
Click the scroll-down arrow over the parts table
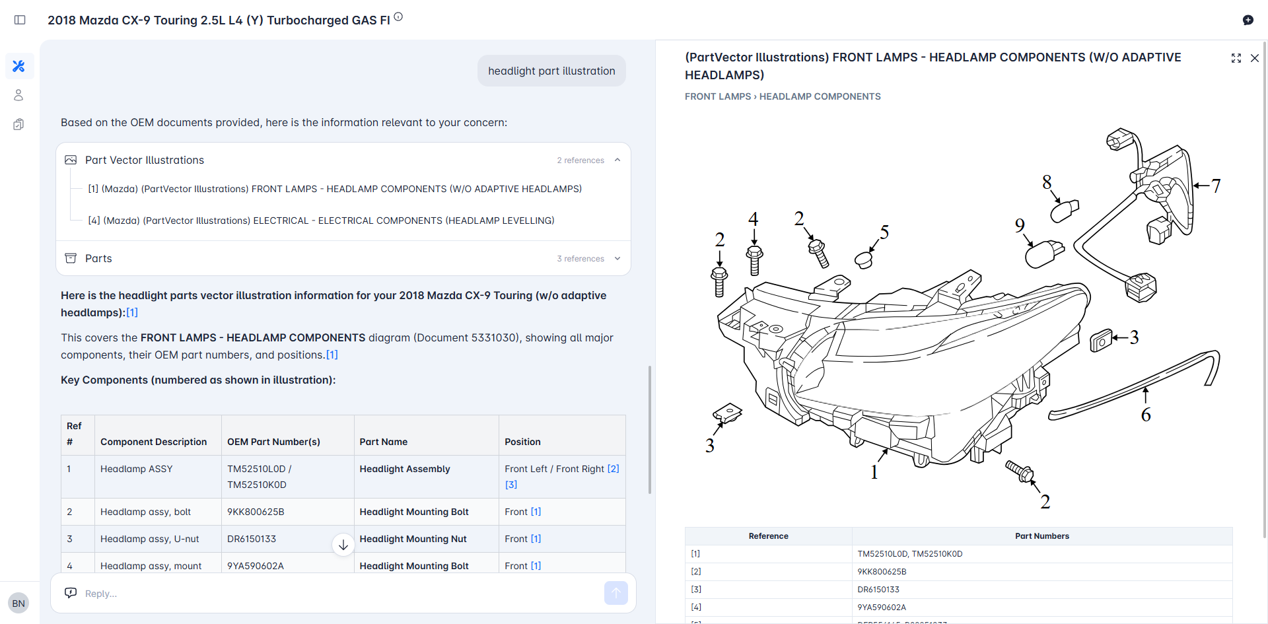click(x=343, y=544)
